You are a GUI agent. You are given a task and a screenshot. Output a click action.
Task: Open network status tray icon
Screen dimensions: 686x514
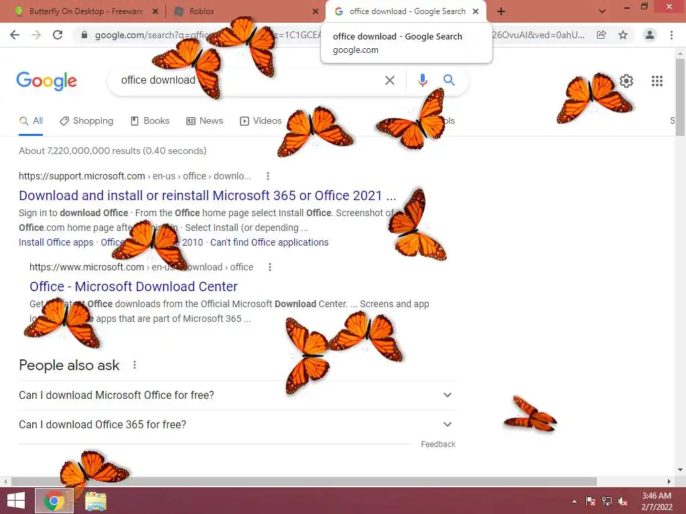[607, 501]
